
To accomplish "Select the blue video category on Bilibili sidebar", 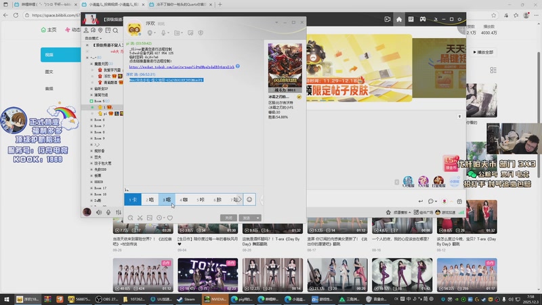I will tap(60, 55).
